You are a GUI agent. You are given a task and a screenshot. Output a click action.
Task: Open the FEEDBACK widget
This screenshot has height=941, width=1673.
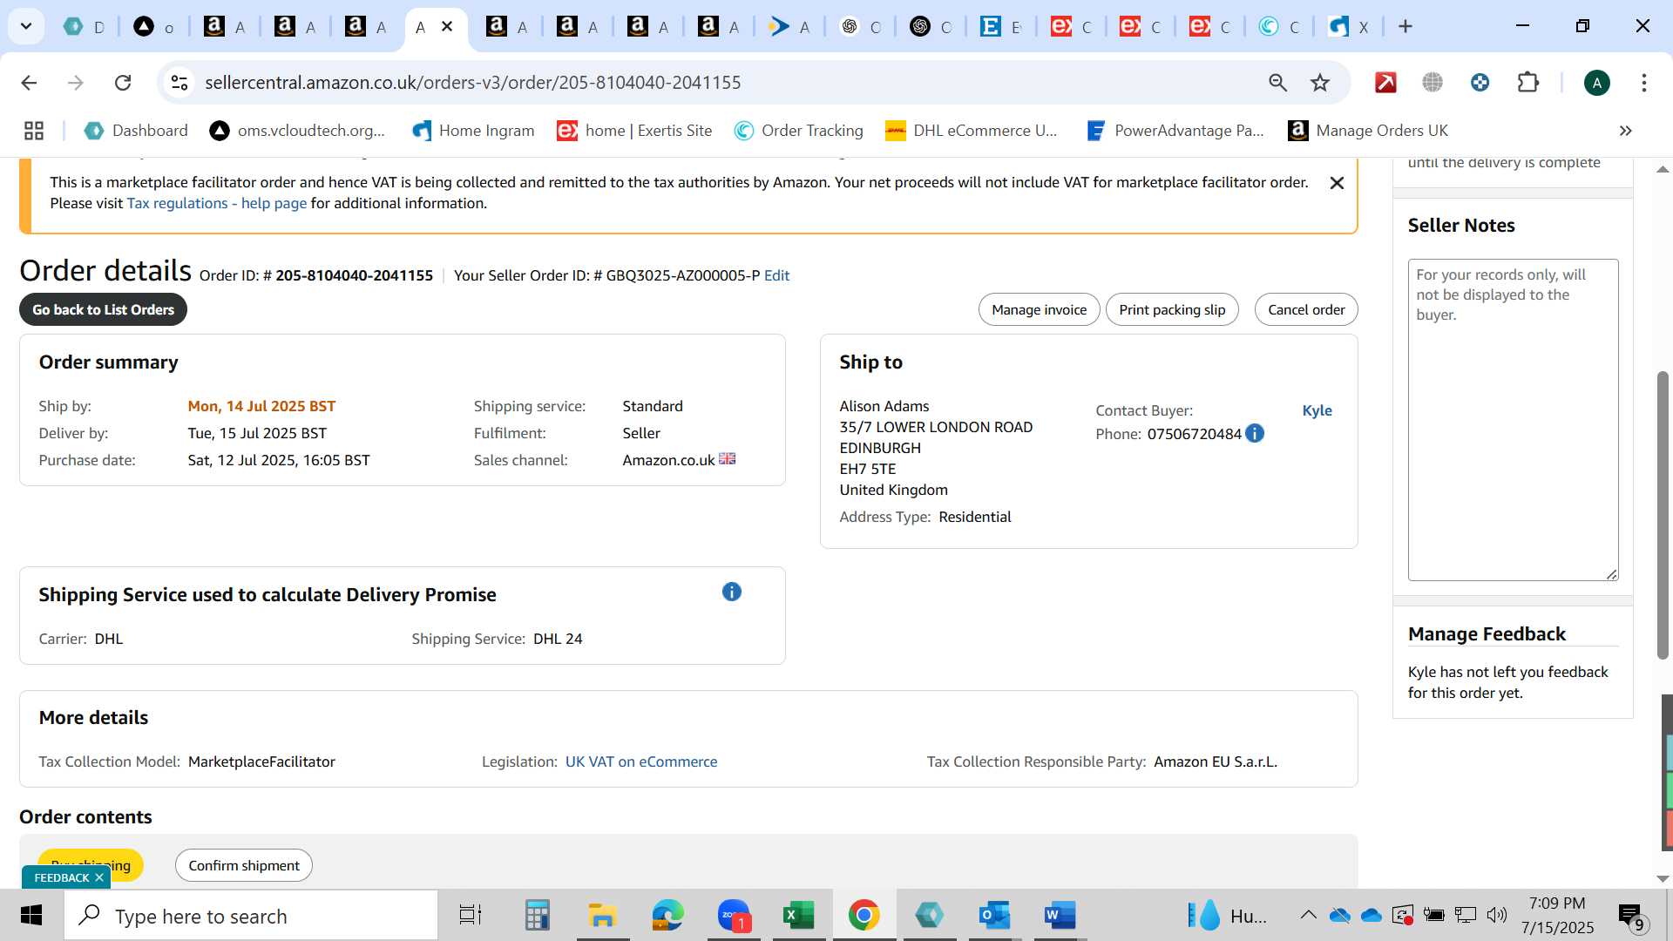61,877
